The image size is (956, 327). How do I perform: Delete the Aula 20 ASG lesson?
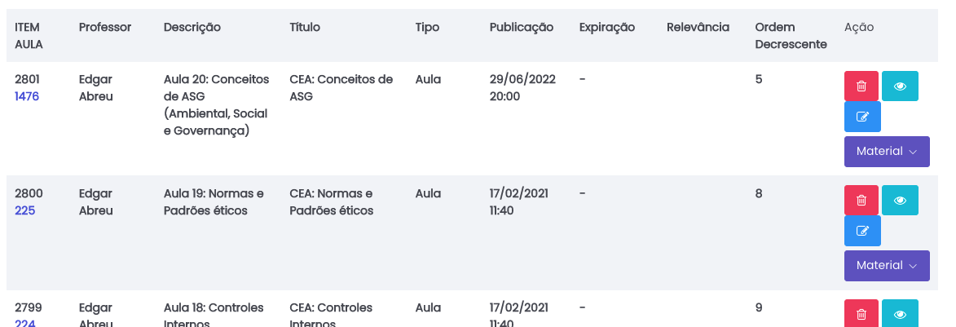861,86
